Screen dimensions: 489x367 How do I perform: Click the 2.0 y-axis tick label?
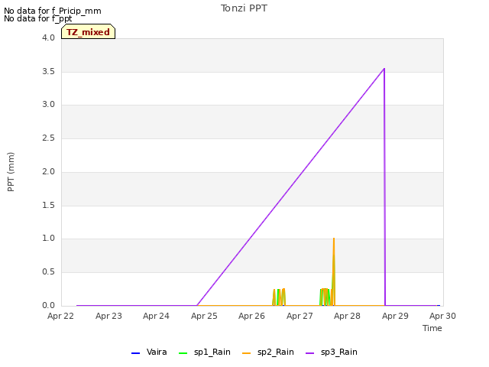pos(48,171)
